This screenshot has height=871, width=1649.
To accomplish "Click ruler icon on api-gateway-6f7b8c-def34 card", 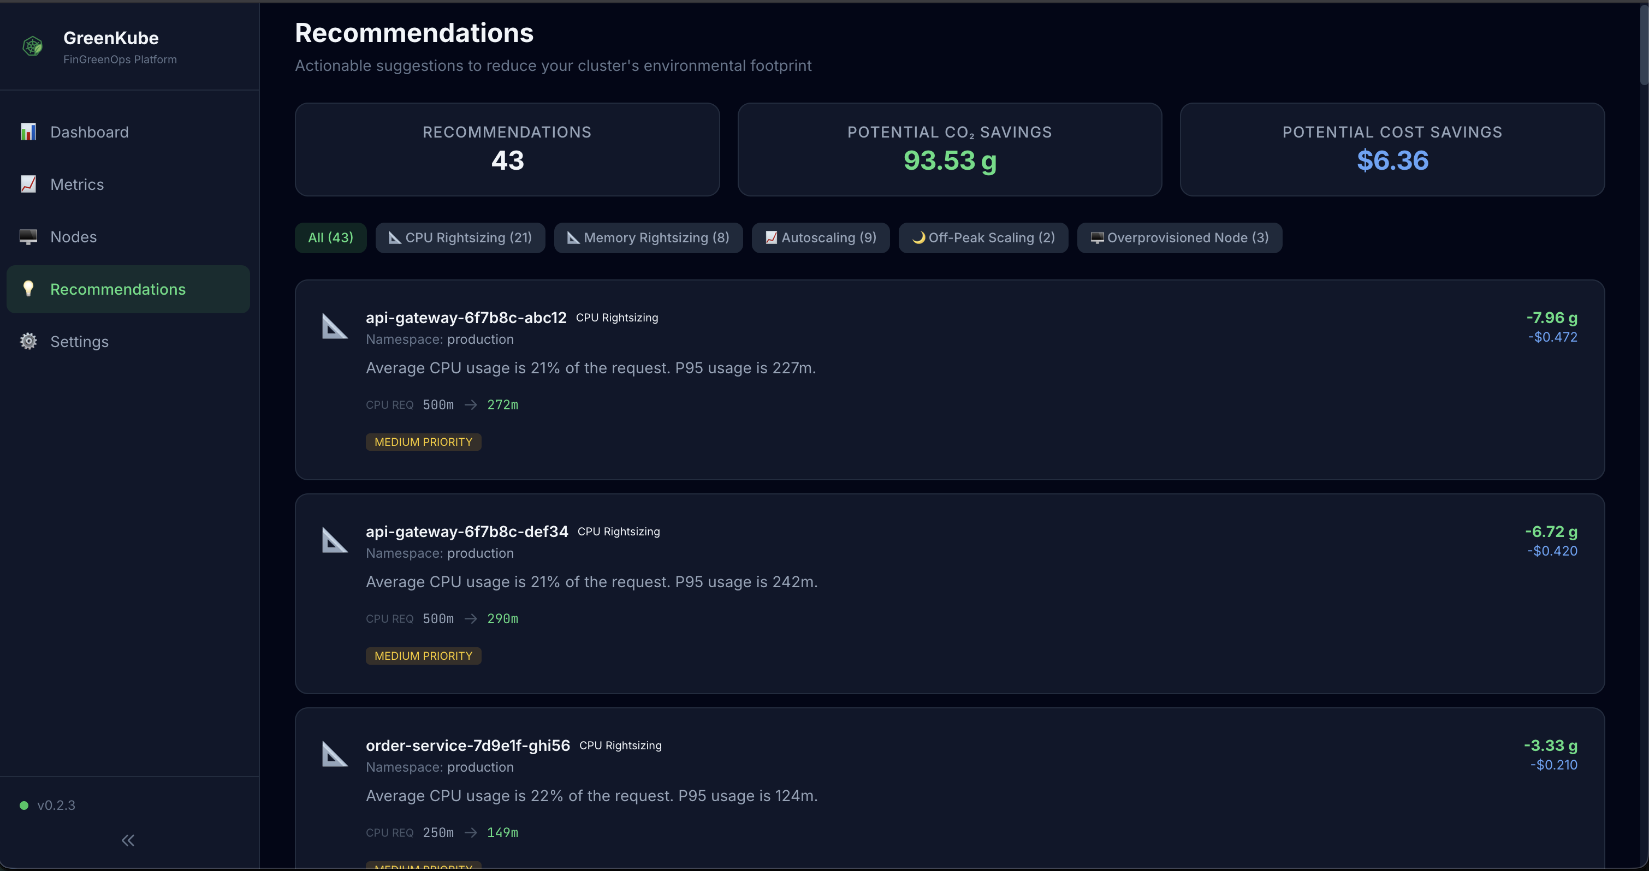I will [x=334, y=540].
